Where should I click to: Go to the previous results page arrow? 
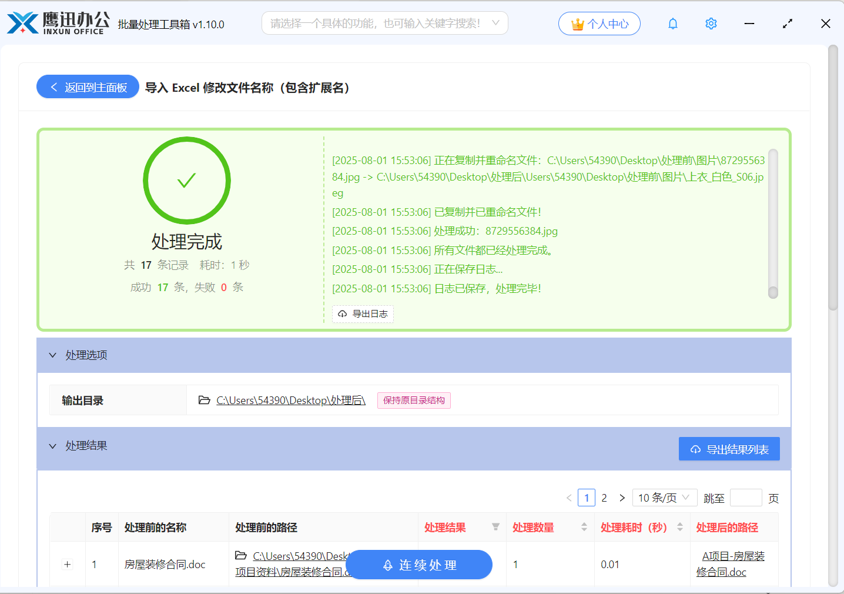pos(569,498)
